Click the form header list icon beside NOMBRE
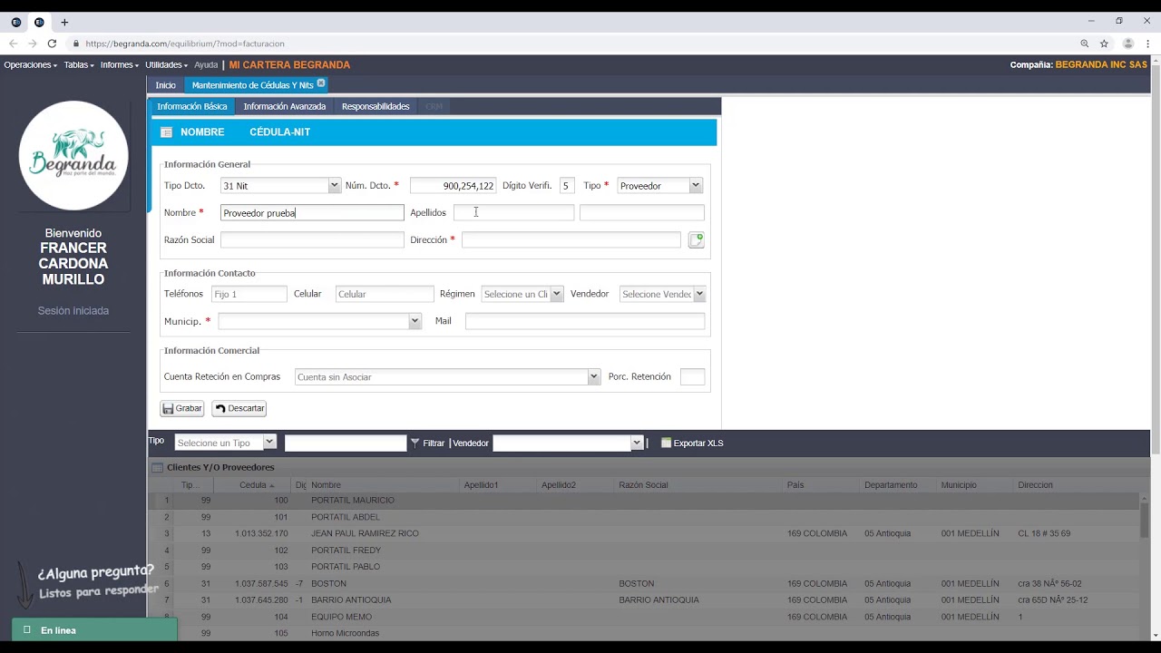Image resolution: width=1161 pixels, height=653 pixels. tap(166, 132)
